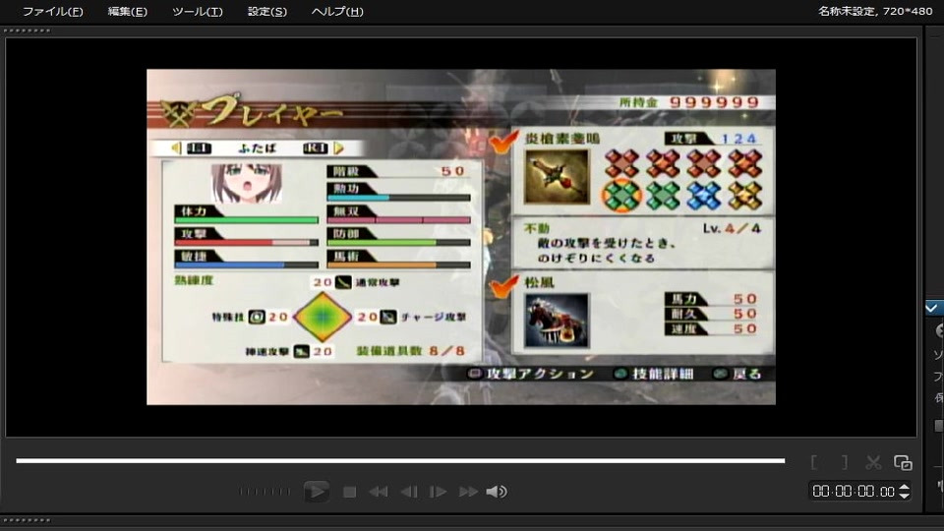Split the clip with the scissors icon
This screenshot has height=531, width=944.
(873, 462)
